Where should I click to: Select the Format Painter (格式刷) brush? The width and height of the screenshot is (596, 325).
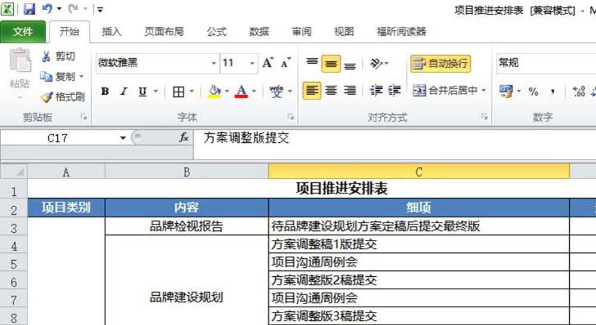pyautogui.click(x=46, y=96)
